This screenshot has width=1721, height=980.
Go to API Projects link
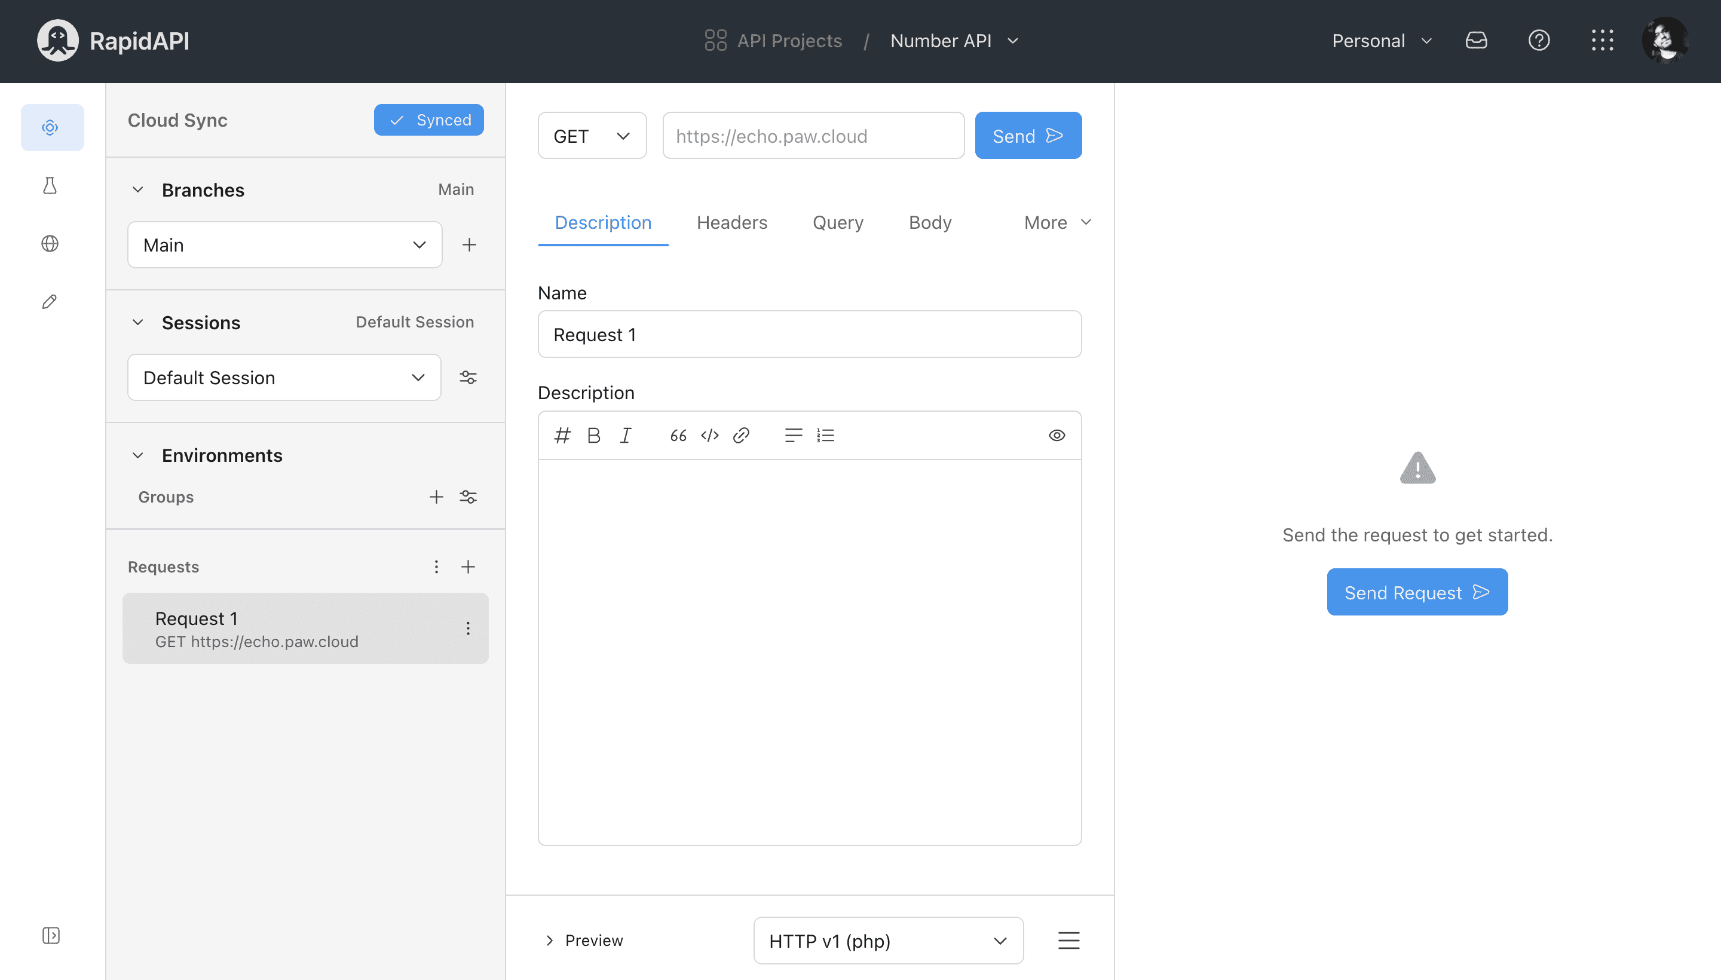pyautogui.click(x=789, y=41)
